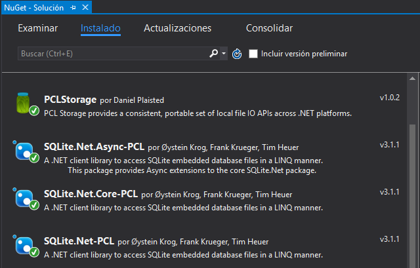Go to the Consolidar tab
This screenshot has width=420, height=268.
(269, 28)
